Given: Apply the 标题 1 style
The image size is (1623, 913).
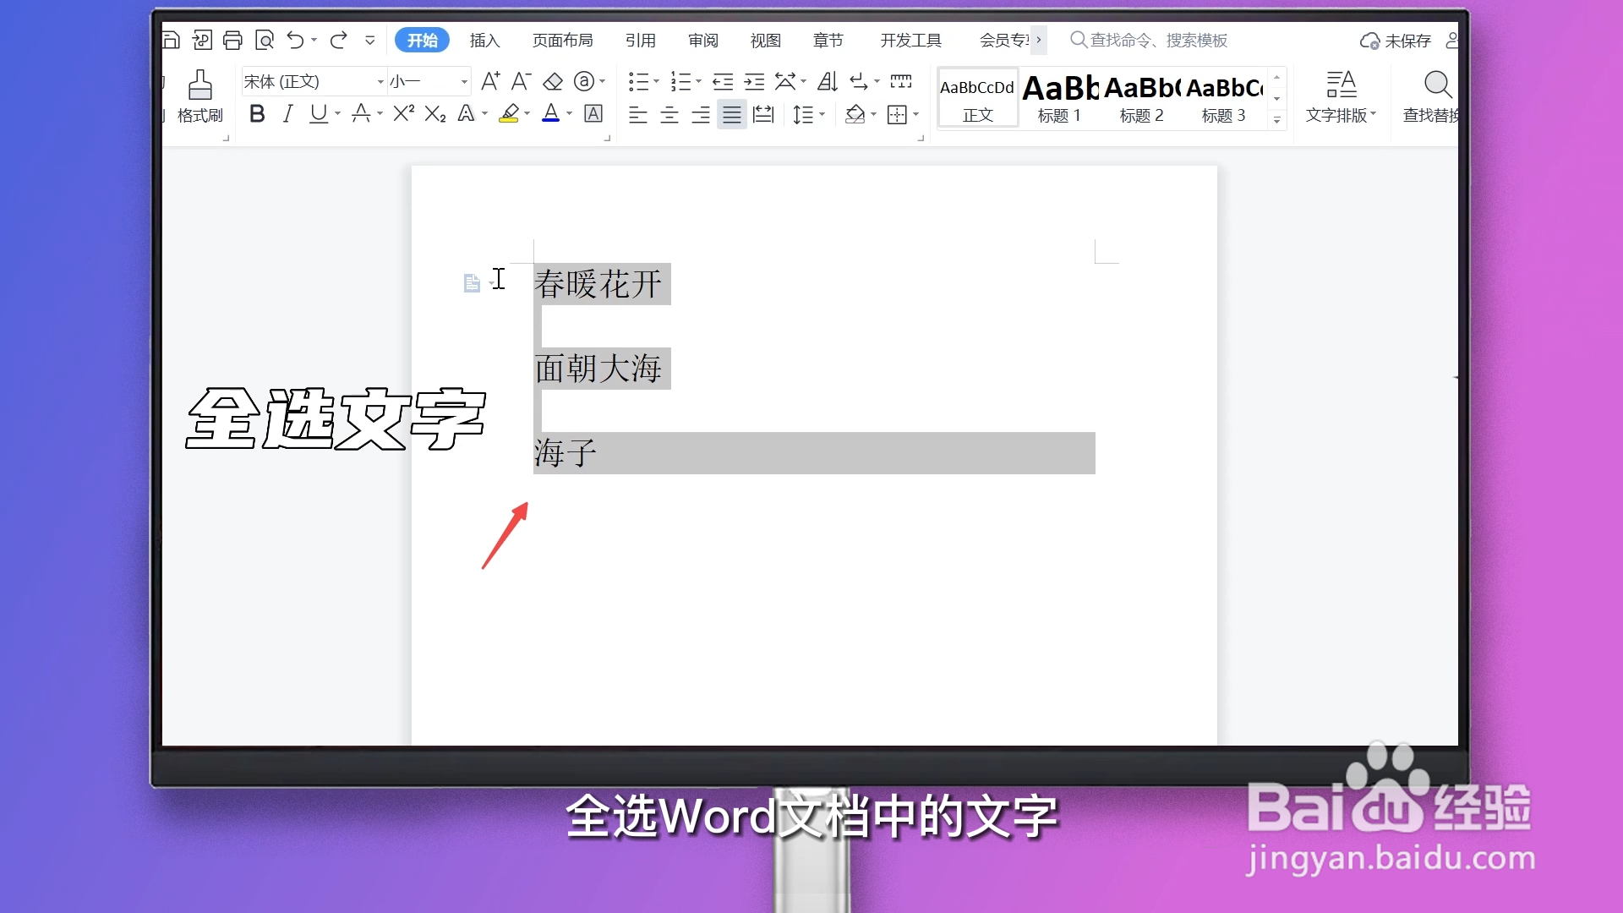Looking at the screenshot, I should (1059, 98).
